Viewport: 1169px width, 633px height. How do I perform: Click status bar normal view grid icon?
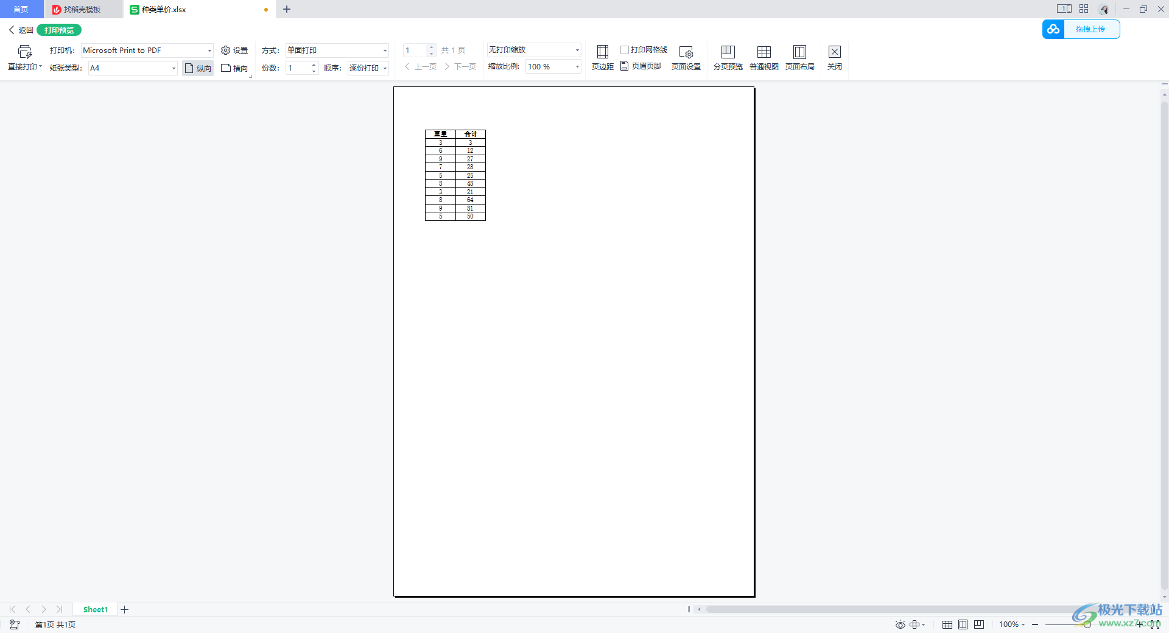[947, 624]
